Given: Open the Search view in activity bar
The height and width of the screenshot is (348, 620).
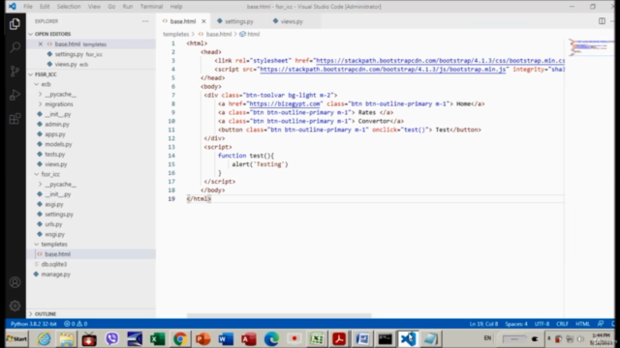Looking at the screenshot, I should click(15, 47).
